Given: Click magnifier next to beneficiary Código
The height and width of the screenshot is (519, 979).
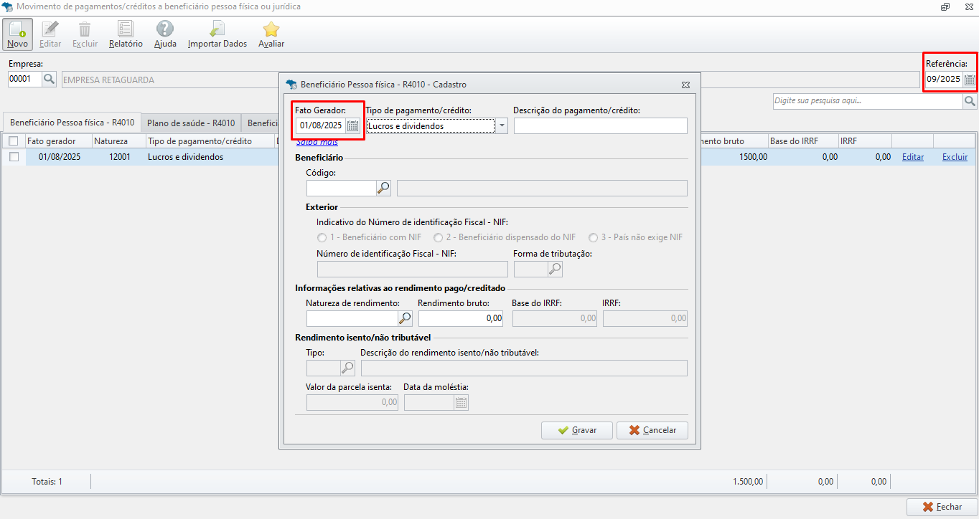Looking at the screenshot, I should tap(384, 188).
